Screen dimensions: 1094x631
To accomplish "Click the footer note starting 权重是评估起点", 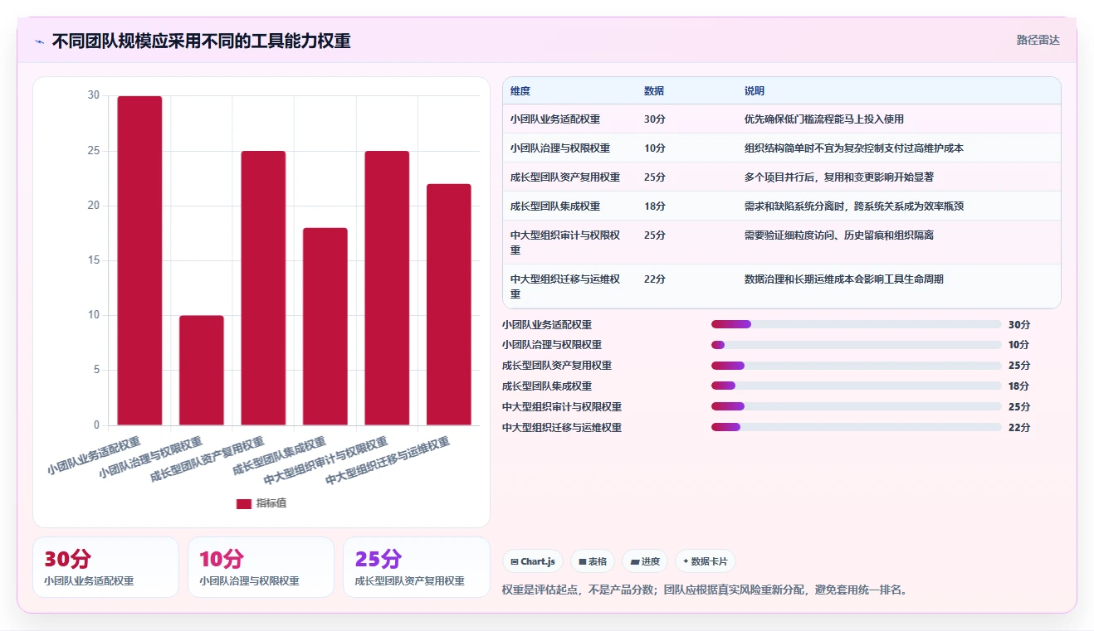I will 705,590.
